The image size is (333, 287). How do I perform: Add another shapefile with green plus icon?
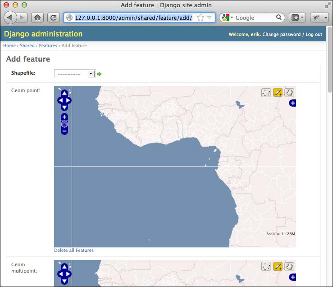(99, 74)
